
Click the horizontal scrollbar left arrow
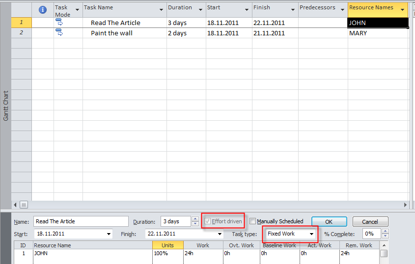point(15,205)
